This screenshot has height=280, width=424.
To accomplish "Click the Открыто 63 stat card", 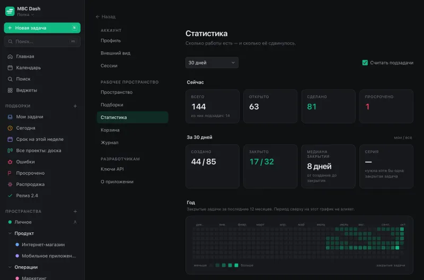I will (x=270, y=106).
